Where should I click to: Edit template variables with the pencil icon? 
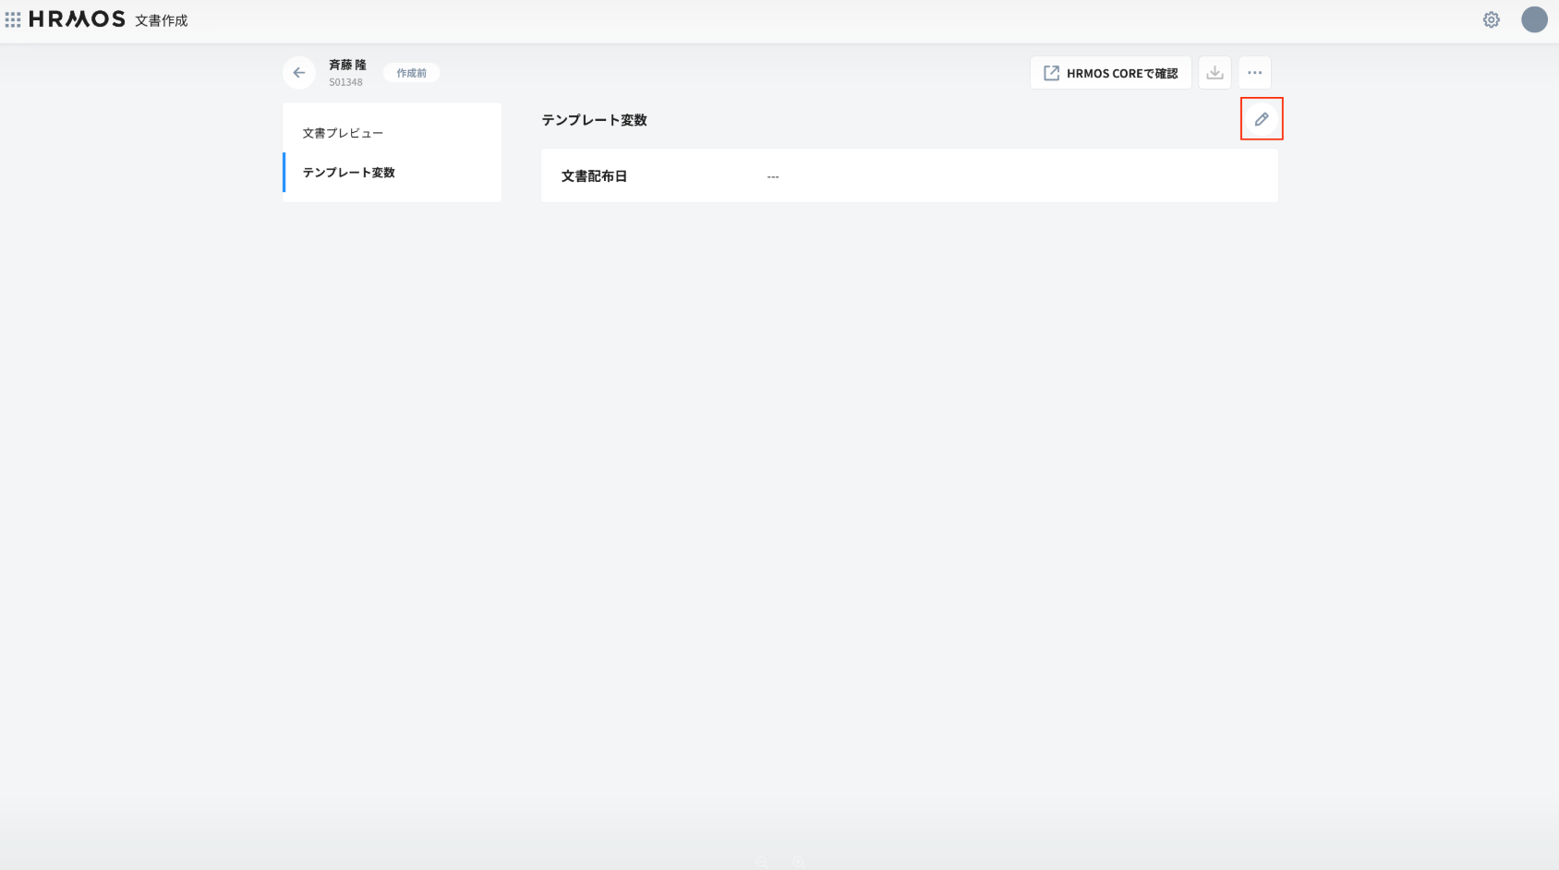[1262, 119]
